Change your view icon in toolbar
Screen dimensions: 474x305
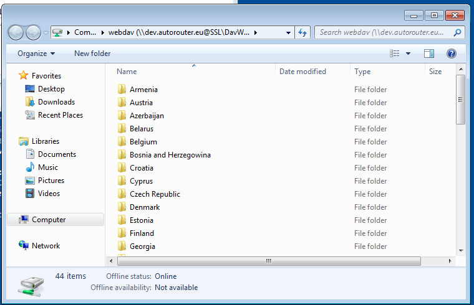click(395, 54)
